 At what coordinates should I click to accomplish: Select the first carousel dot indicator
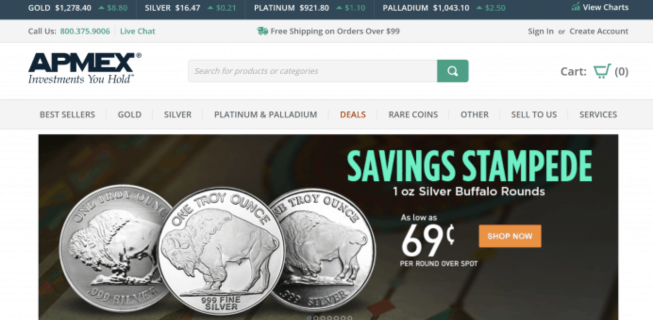tap(309, 318)
